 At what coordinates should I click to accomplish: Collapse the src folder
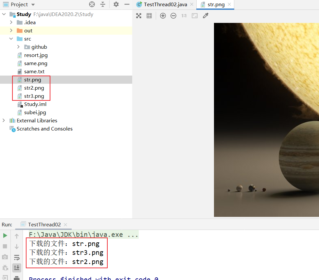coord(11,39)
